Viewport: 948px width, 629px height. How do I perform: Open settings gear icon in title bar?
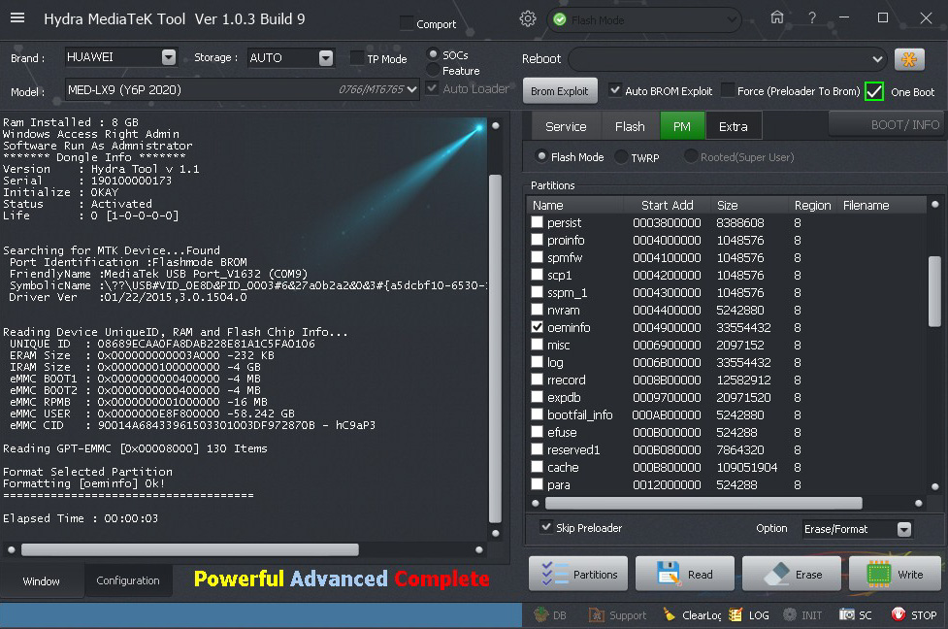click(x=528, y=18)
